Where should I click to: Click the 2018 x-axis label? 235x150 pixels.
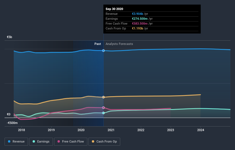point(21,130)
